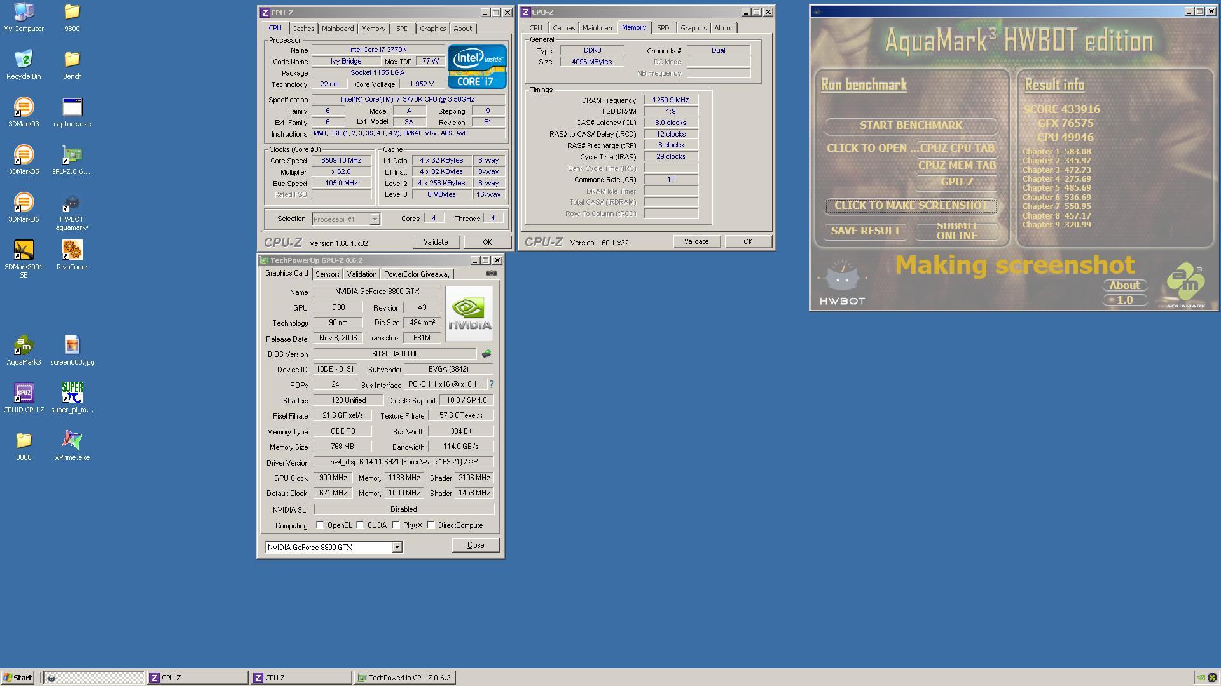Toggle the PhysX checkbox

[x=396, y=525]
